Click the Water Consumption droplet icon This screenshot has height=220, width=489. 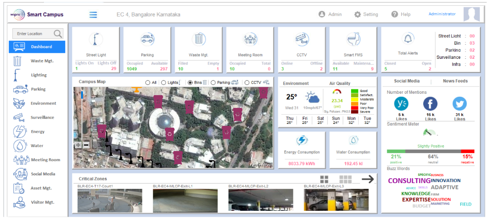tap(353, 140)
